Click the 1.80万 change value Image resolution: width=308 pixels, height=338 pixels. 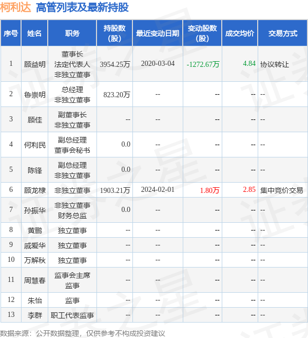pyautogui.click(x=210, y=190)
